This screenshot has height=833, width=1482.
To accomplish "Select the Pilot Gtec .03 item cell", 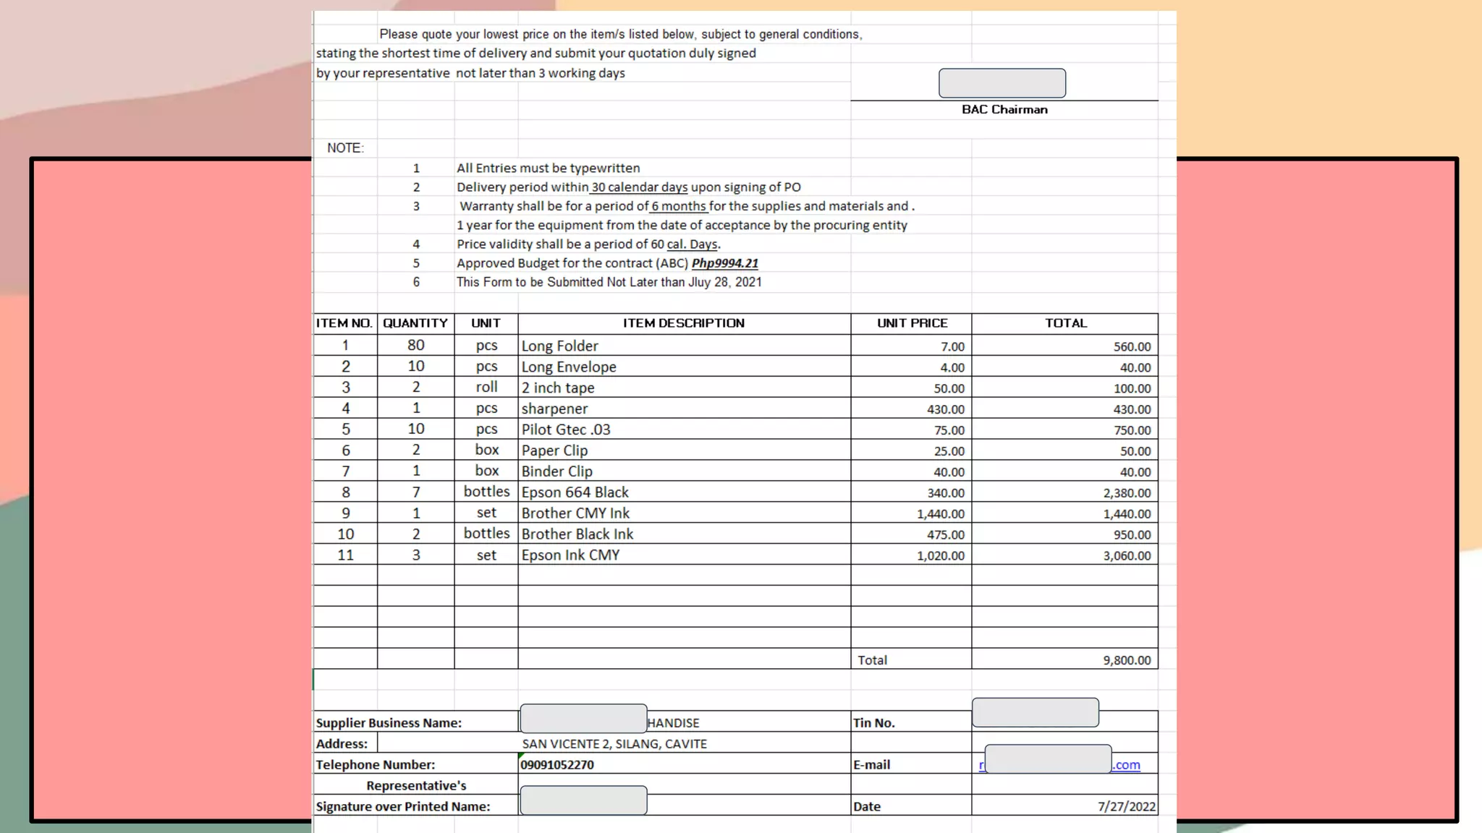I will click(566, 430).
